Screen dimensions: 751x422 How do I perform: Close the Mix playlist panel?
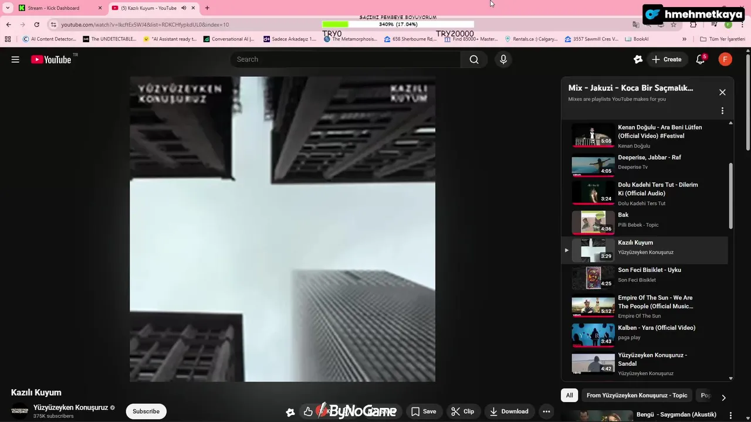point(722,93)
